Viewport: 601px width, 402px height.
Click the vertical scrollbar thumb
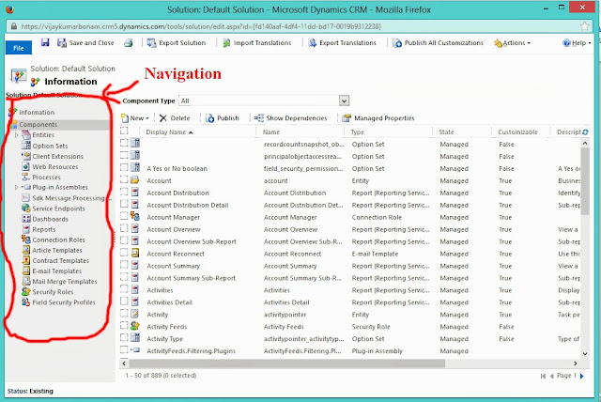click(585, 181)
